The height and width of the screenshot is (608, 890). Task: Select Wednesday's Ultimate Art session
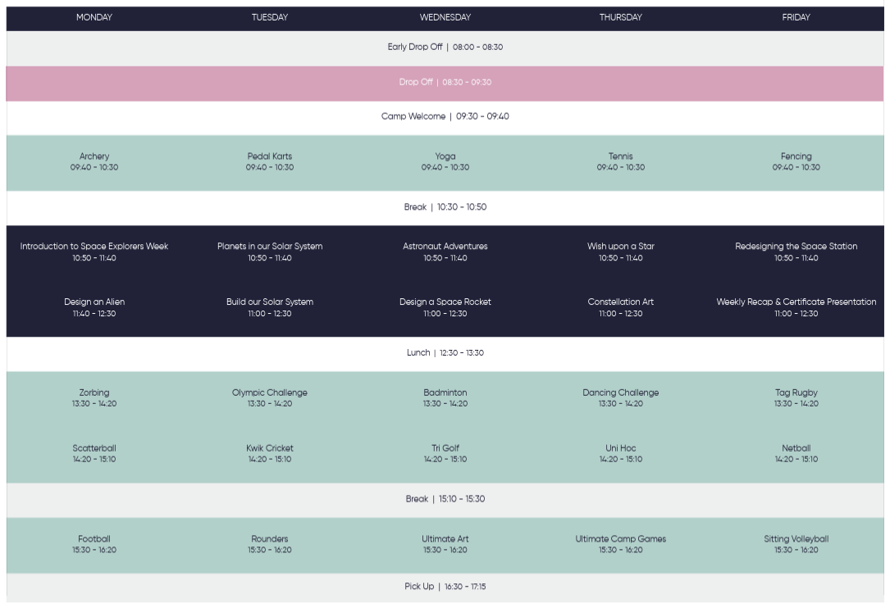point(445,544)
